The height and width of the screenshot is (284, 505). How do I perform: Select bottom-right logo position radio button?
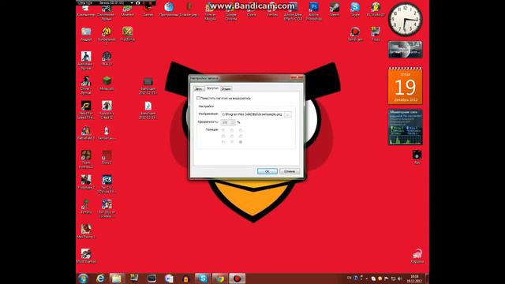tap(241, 142)
